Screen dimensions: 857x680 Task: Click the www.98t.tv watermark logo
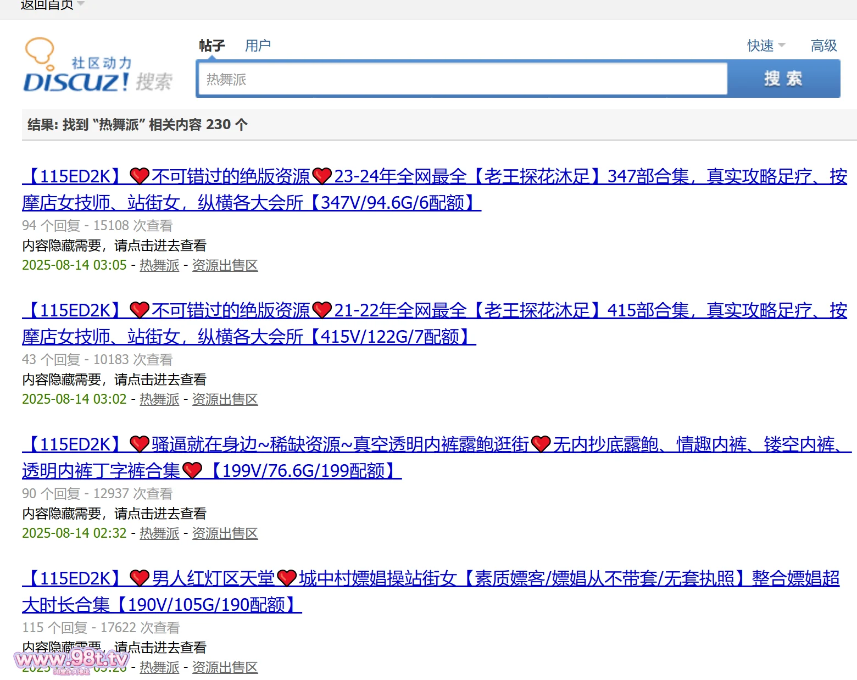click(71, 659)
